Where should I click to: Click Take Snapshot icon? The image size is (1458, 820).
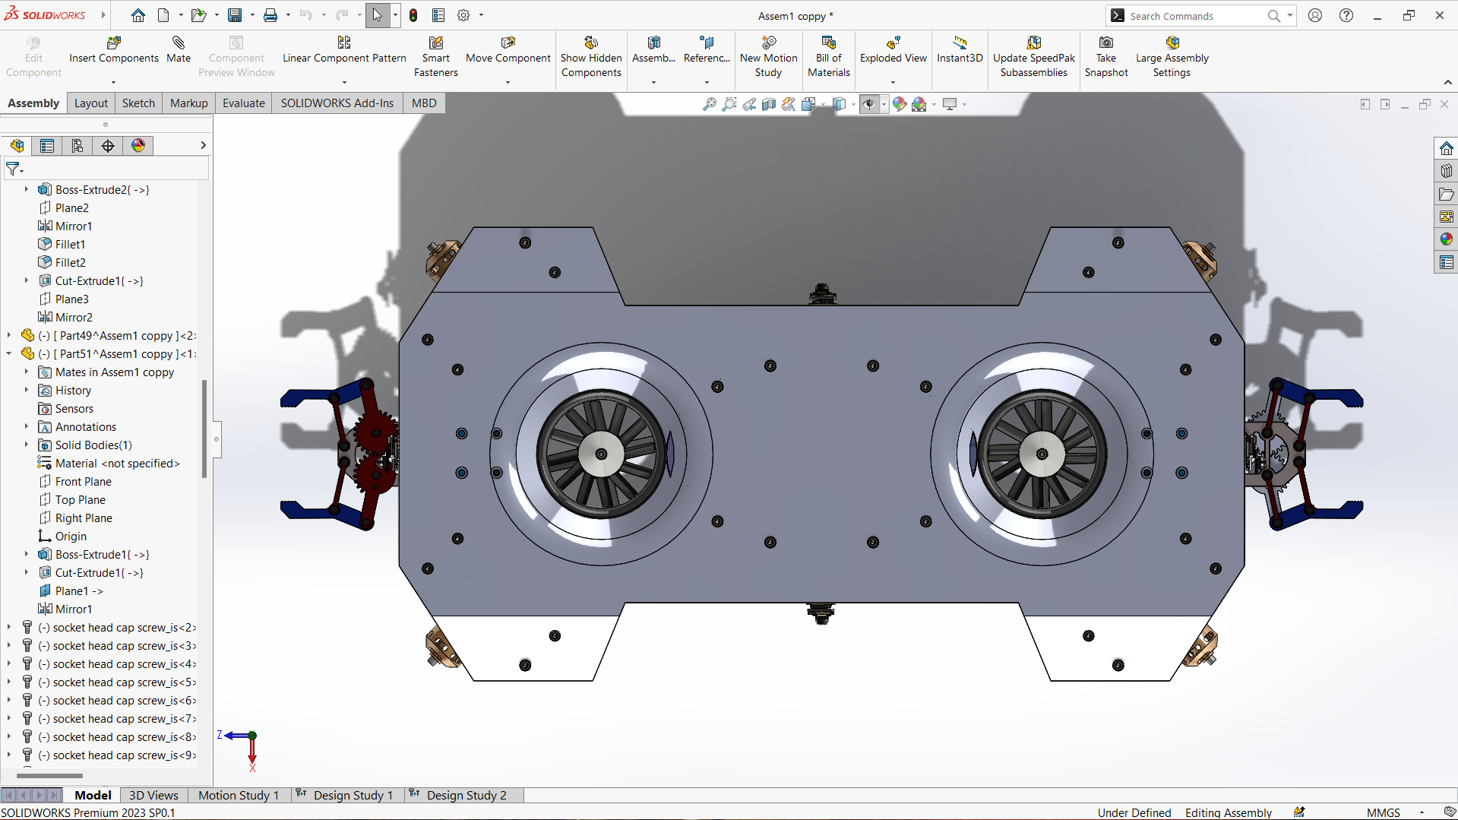coord(1106,43)
